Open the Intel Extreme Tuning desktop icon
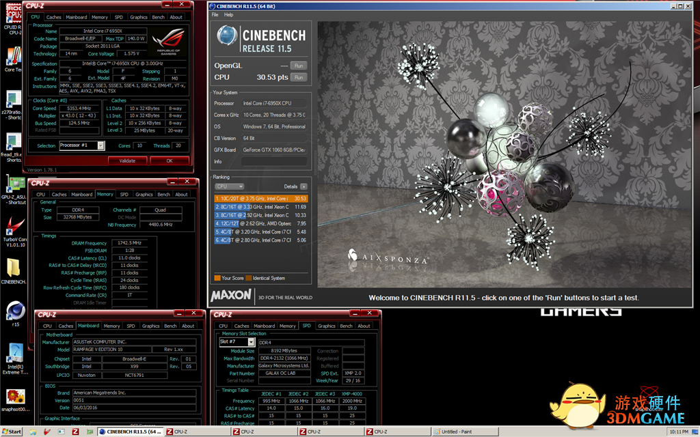Image resolution: width=700 pixels, height=437 pixels. pyautogui.click(x=15, y=359)
